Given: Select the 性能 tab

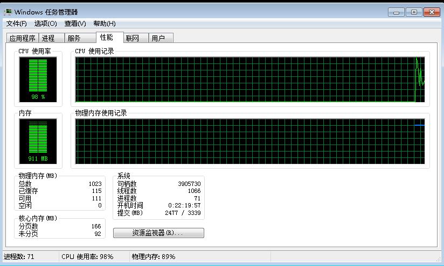Looking at the screenshot, I should coord(109,37).
